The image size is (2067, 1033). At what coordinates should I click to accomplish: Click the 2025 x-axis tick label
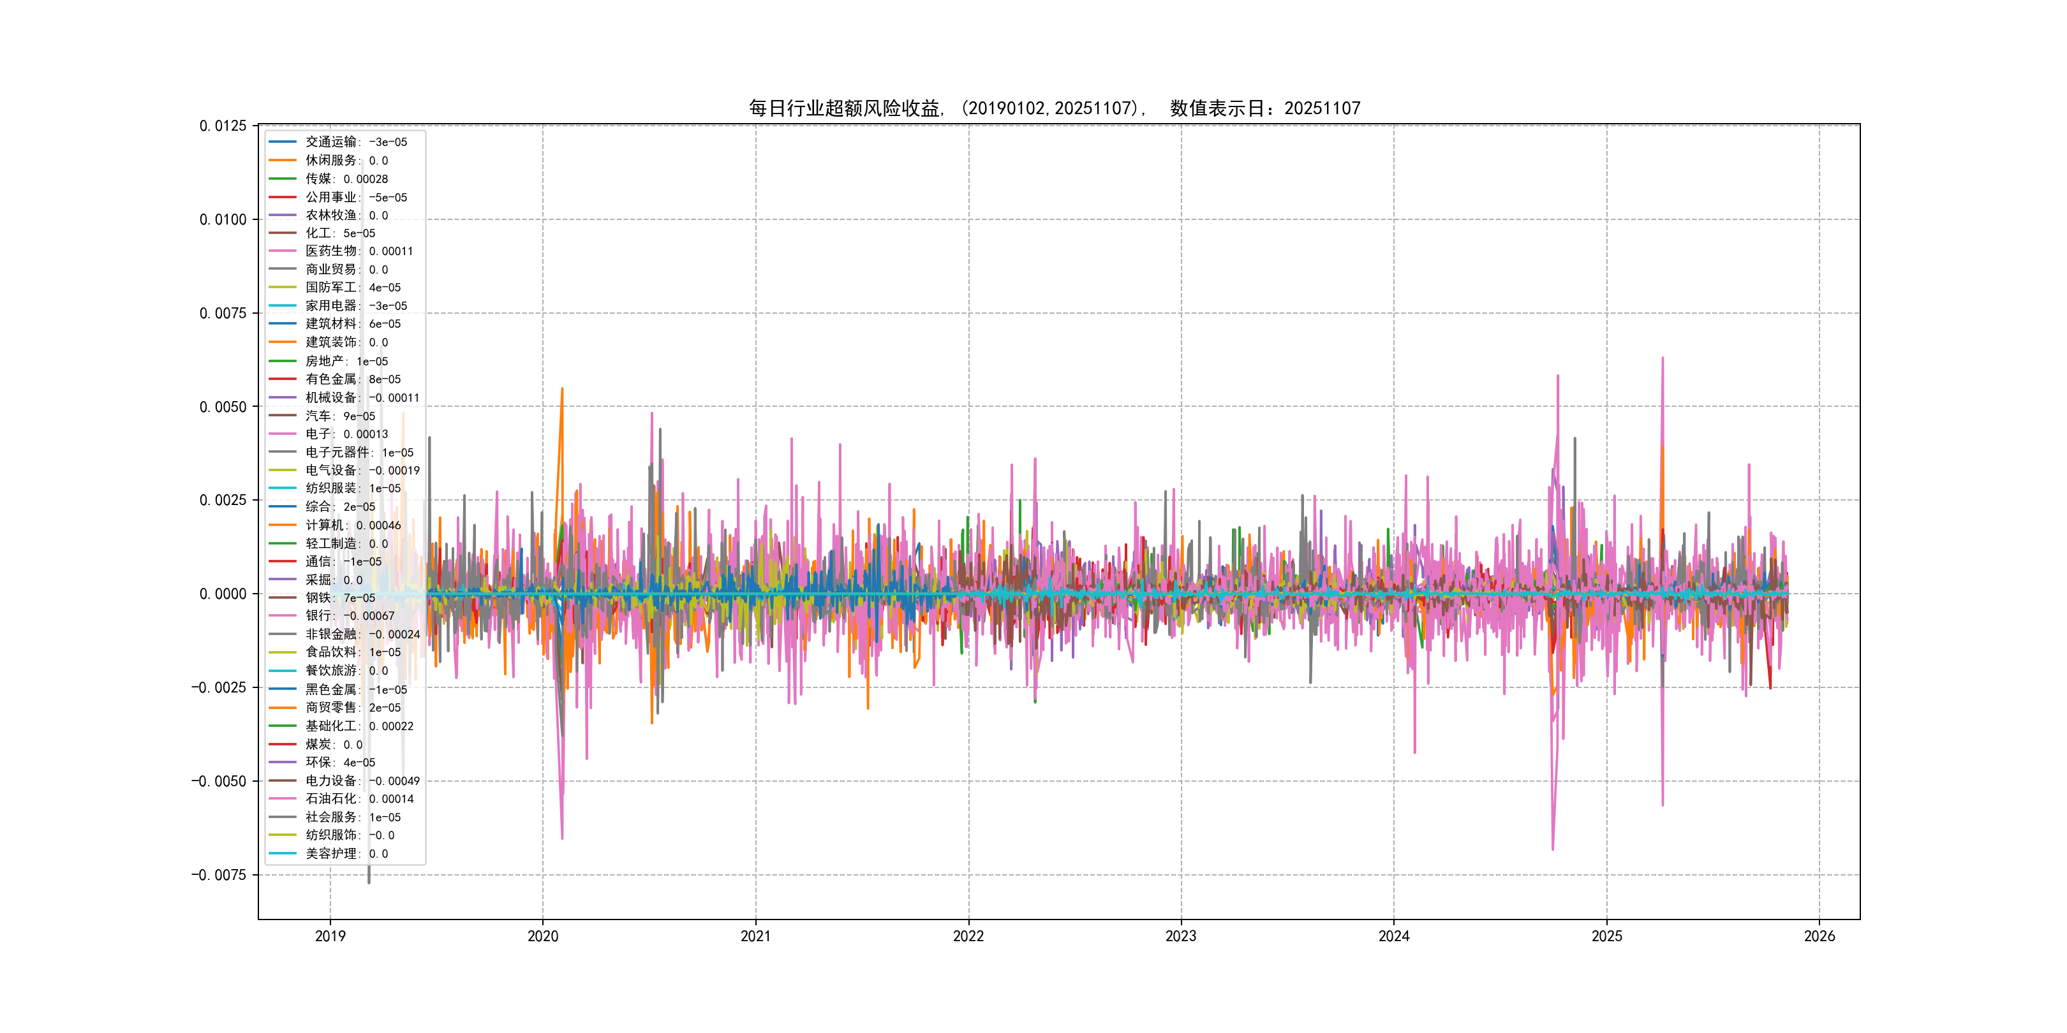point(1606,936)
